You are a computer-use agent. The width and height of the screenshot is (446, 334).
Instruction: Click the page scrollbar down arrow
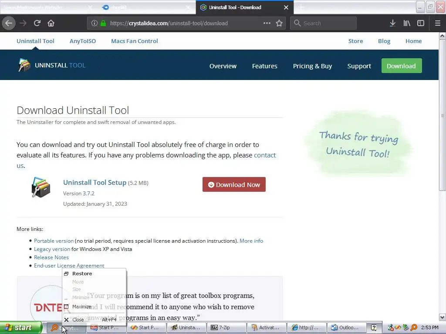coord(443,317)
